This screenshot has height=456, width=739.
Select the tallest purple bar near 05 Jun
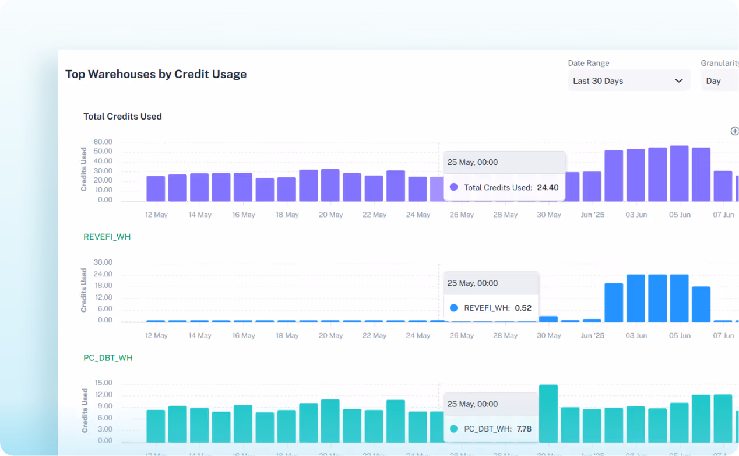pyautogui.click(x=680, y=174)
